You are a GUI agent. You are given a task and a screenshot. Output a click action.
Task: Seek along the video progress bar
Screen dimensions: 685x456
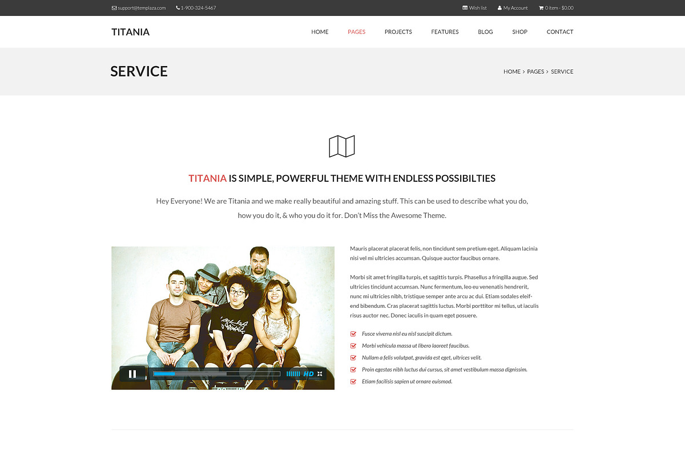pos(217,374)
